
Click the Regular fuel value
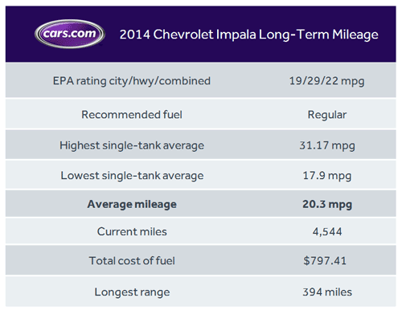[327, 115]
